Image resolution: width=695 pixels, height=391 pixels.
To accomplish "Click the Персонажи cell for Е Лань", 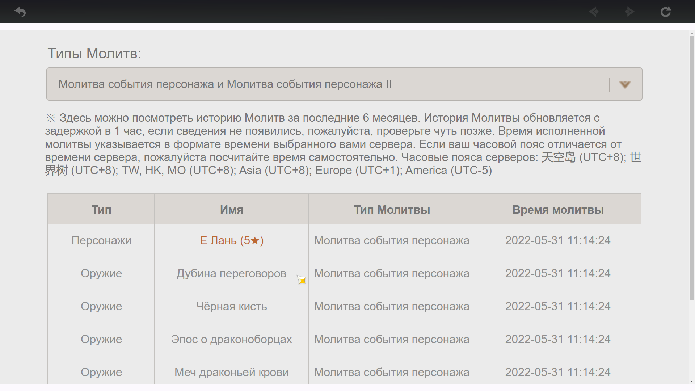I will (101, 240).
